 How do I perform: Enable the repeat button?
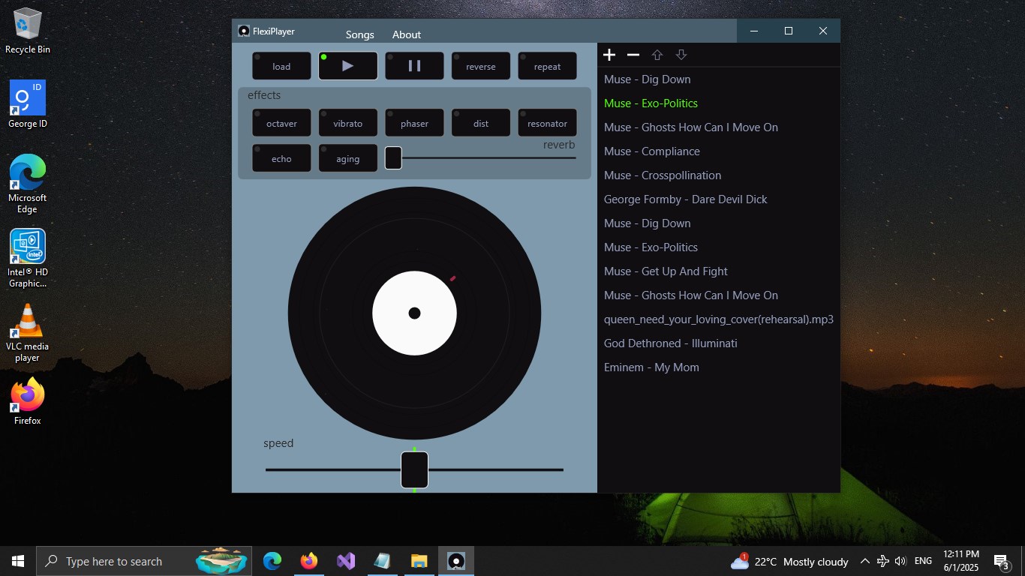(x=547, y=65)
